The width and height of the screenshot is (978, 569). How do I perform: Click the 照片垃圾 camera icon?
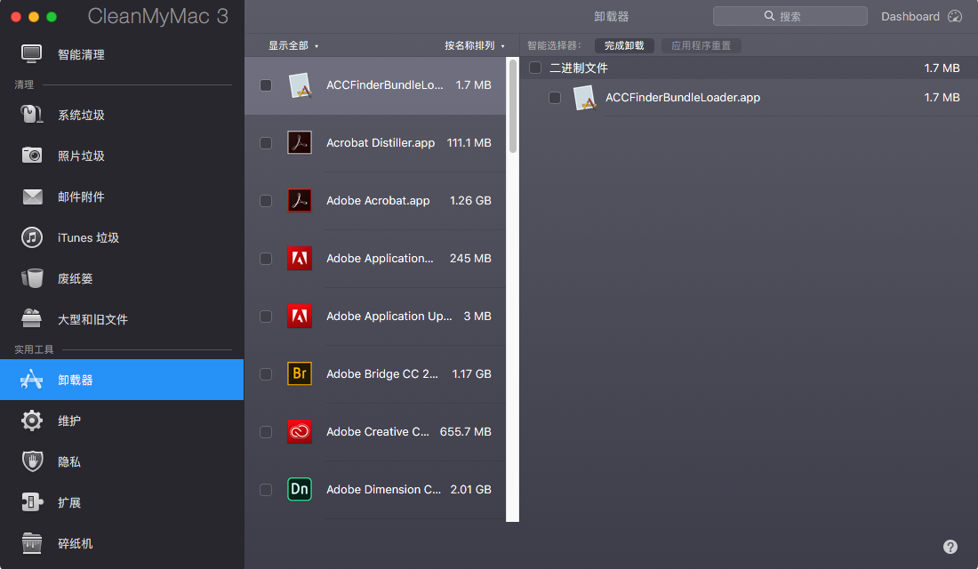tap(32, 156)
